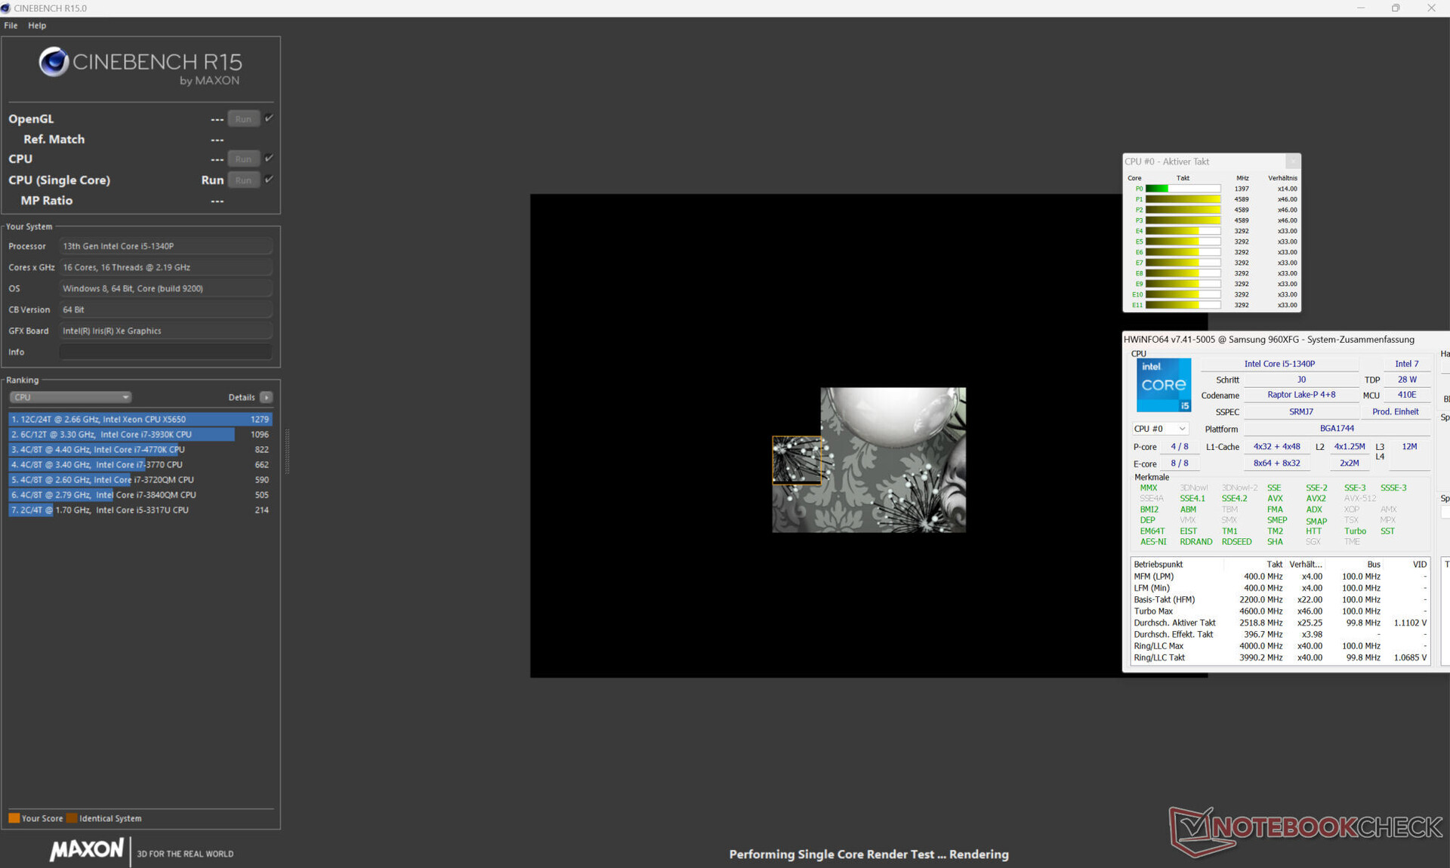Click the Cinebench R15 logo sphere icon
This screenshot has height=868, width=1450.
pyautogui.click(x=54, y=62)
